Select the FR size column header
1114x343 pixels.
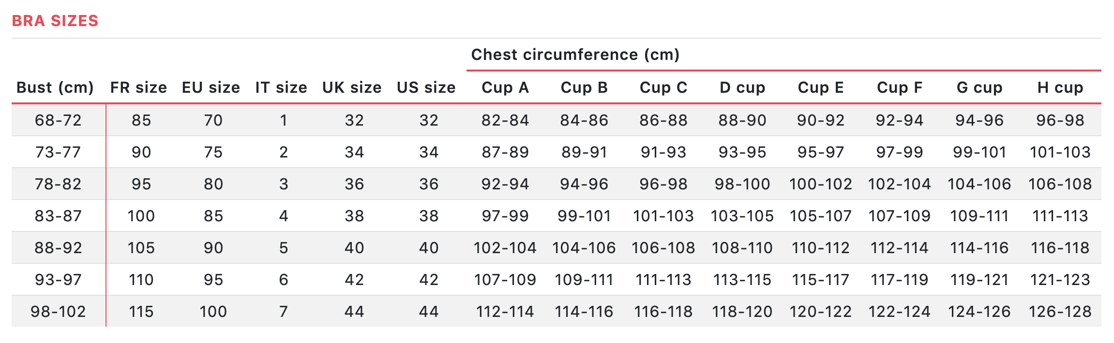[138, 87]
